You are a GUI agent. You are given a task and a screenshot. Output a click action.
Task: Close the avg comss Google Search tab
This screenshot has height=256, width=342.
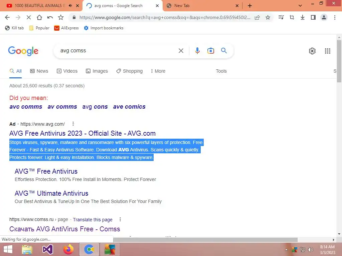pos(157,6)
